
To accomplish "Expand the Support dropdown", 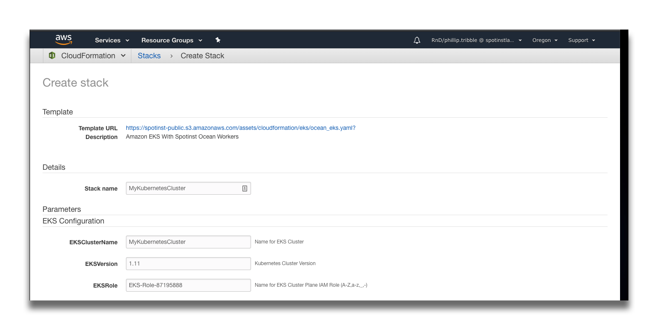I will [581, 40].
